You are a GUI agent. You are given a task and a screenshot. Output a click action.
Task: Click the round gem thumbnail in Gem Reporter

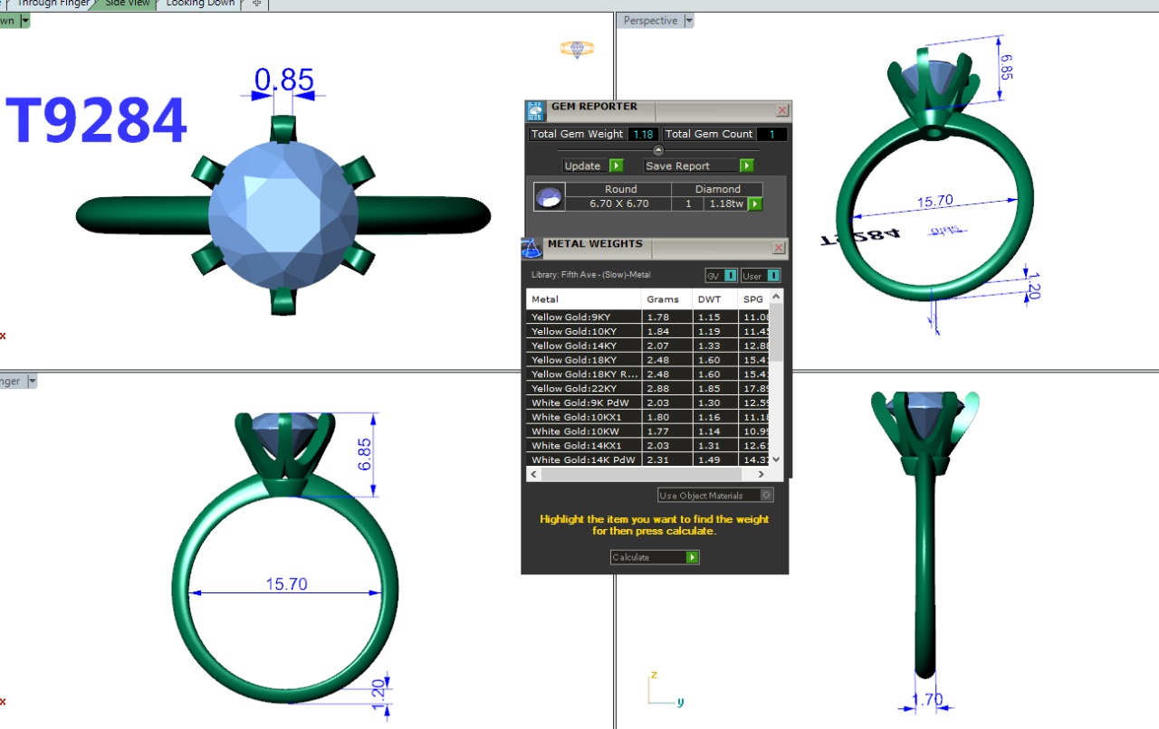[x=550, y=197]
